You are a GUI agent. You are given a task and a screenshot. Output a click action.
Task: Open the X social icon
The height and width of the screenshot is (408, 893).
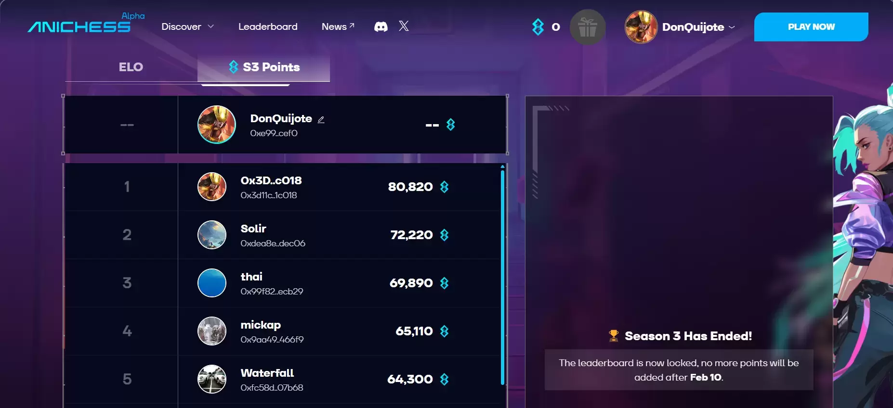(x=404, y=26)
